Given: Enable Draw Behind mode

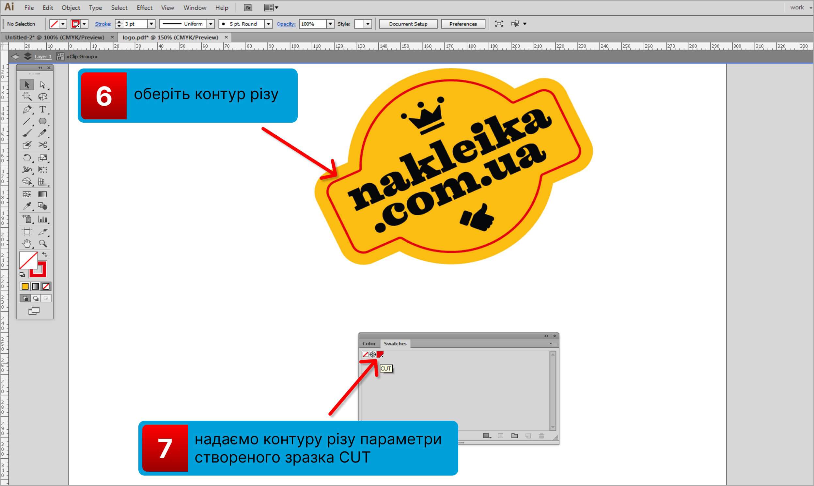Looking at the screenshot, I should 35,298.
